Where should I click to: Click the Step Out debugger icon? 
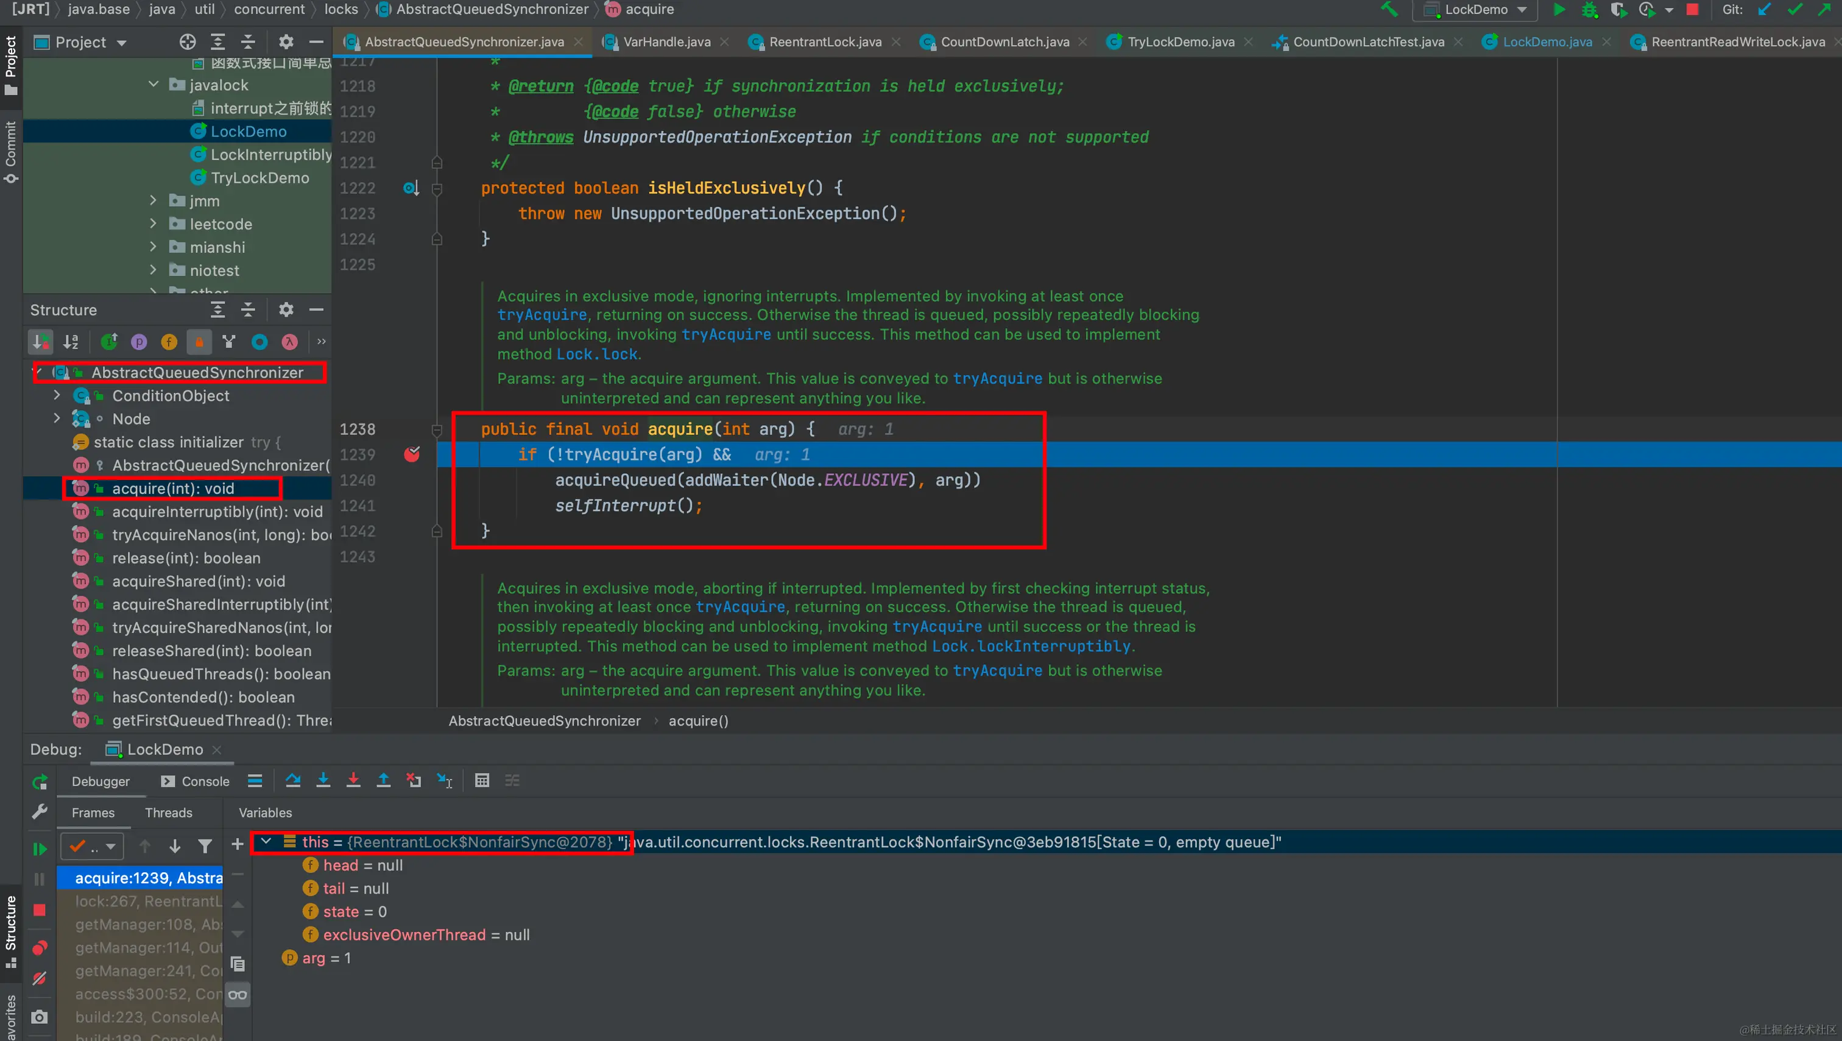point(383,781)
